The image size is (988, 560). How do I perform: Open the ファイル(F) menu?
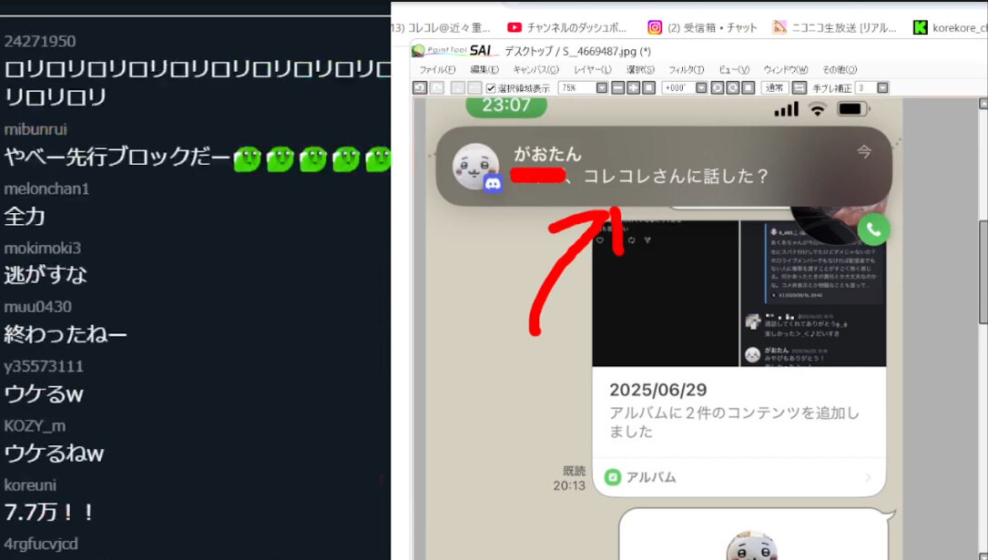[437, 70]
